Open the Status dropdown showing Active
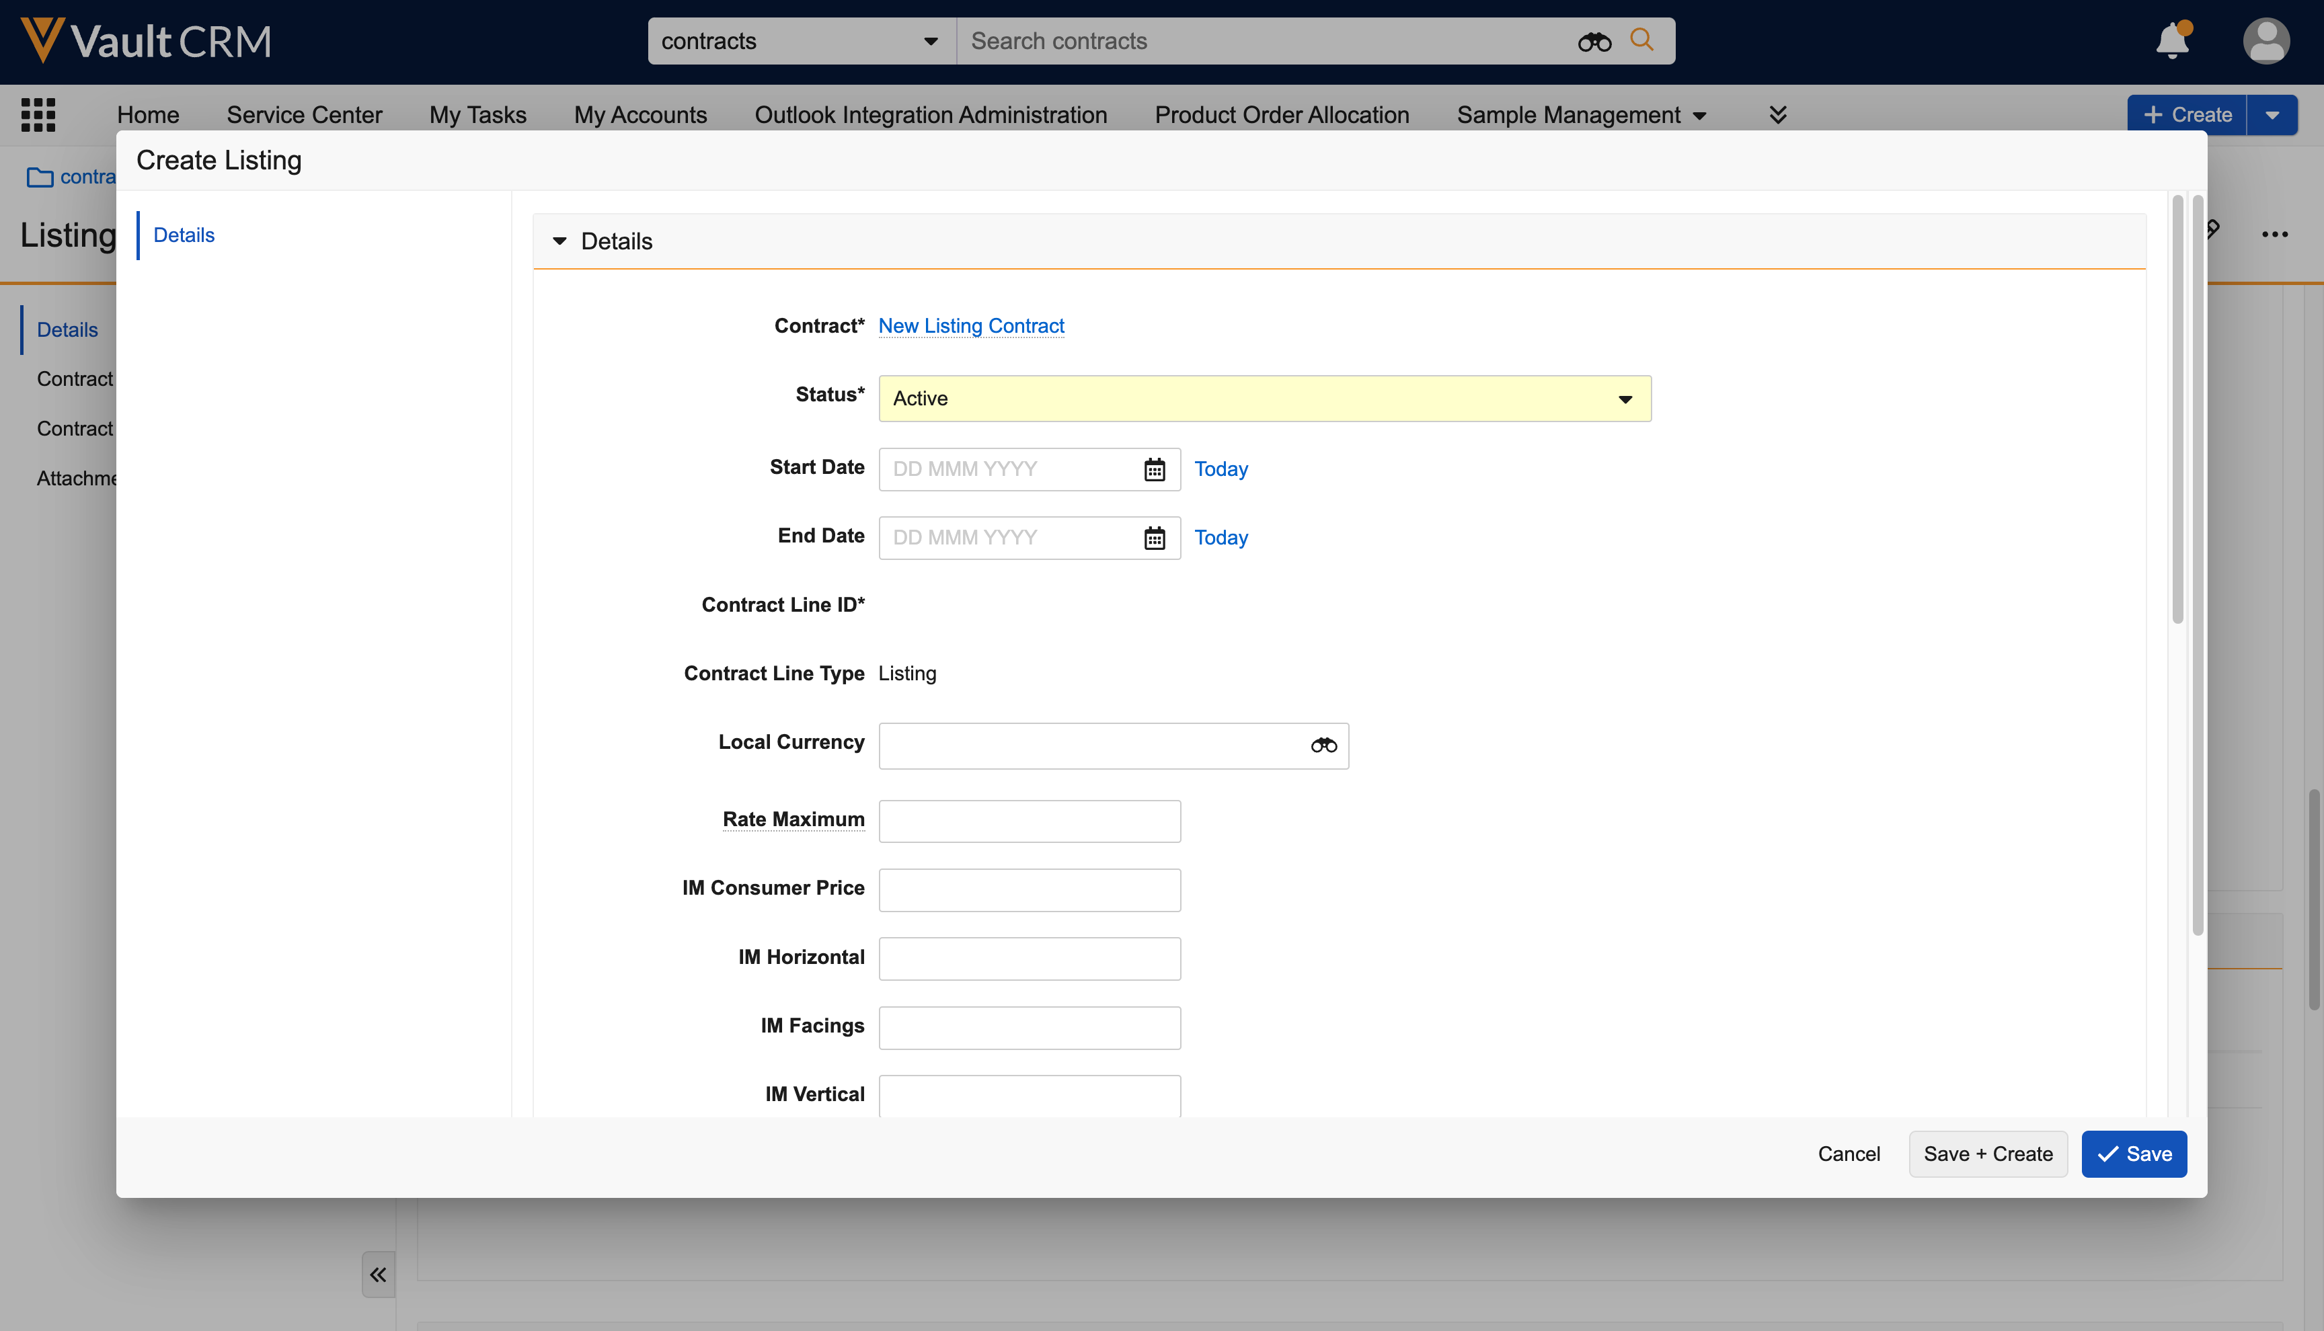This screenshot has height=1331, width=2324. click(x=1264, y=399)
